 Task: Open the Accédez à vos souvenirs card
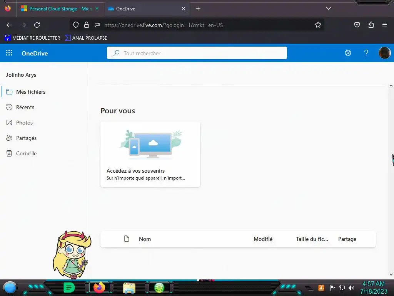tap(150, 154)
